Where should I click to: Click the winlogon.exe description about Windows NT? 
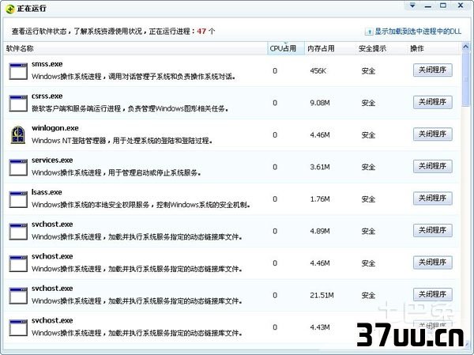pyautogui.click(x=122, y=141)
